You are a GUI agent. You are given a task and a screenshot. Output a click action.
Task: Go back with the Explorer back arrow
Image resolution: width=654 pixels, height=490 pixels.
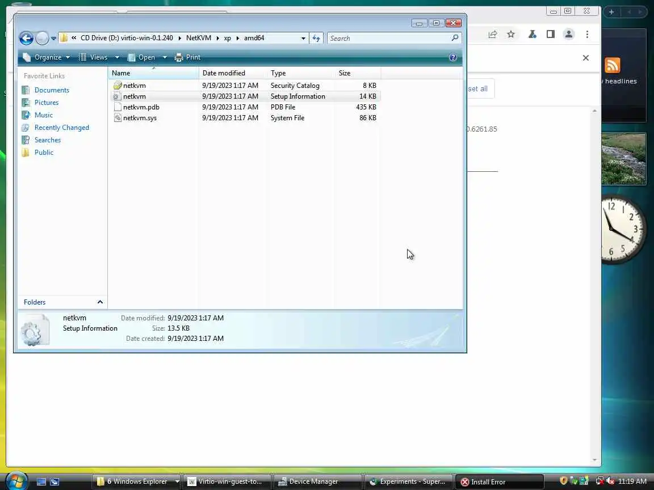tap(26, 39)
